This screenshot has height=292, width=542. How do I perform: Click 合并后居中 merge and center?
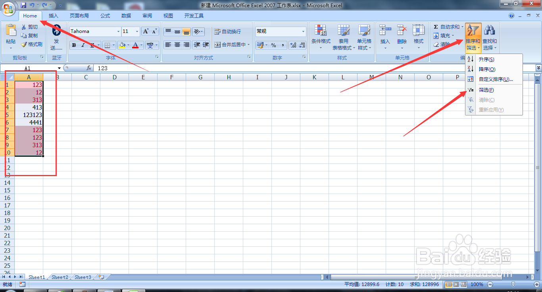230,45
